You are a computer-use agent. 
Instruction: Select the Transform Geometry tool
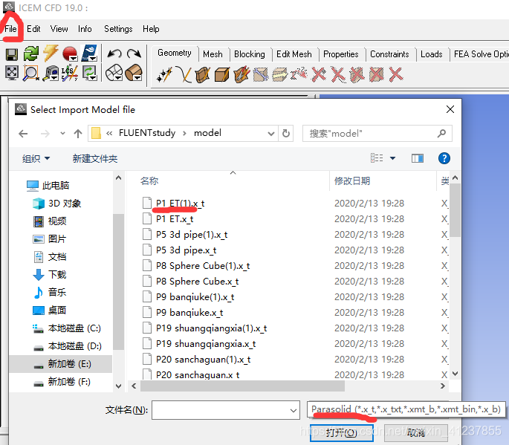280,74
